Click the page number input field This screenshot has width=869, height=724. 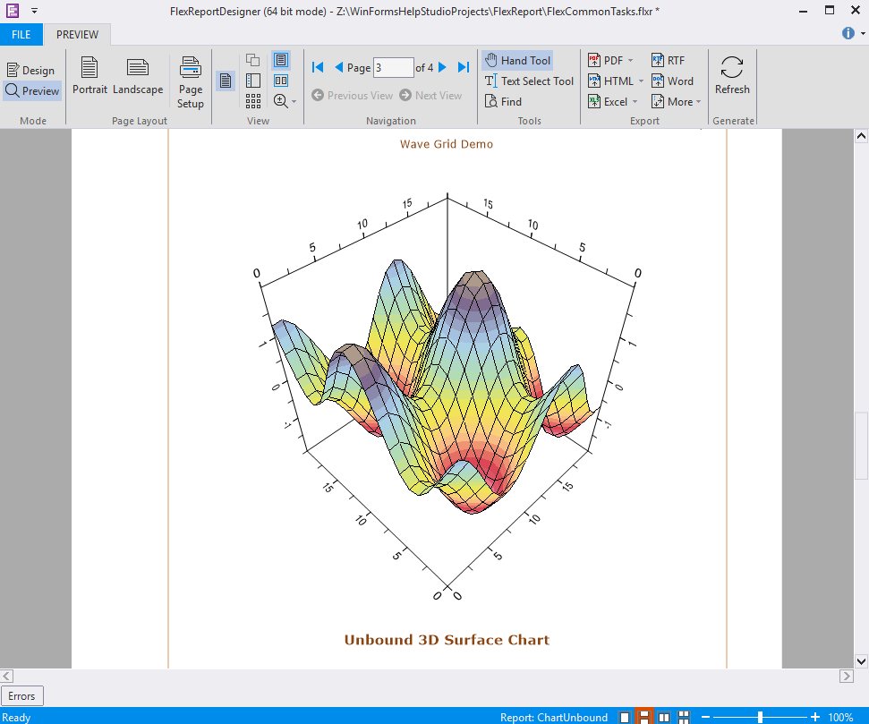click(x=393, y=68)
